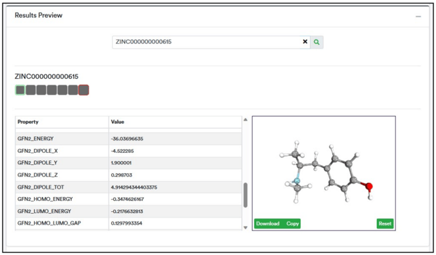Click the Property column header

(62, 122)
